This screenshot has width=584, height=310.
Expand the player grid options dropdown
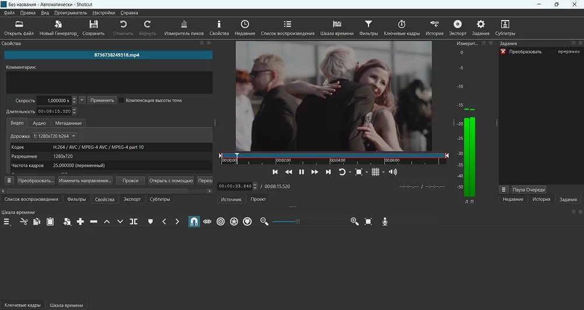pyautogui.click(x=384, y=172)
